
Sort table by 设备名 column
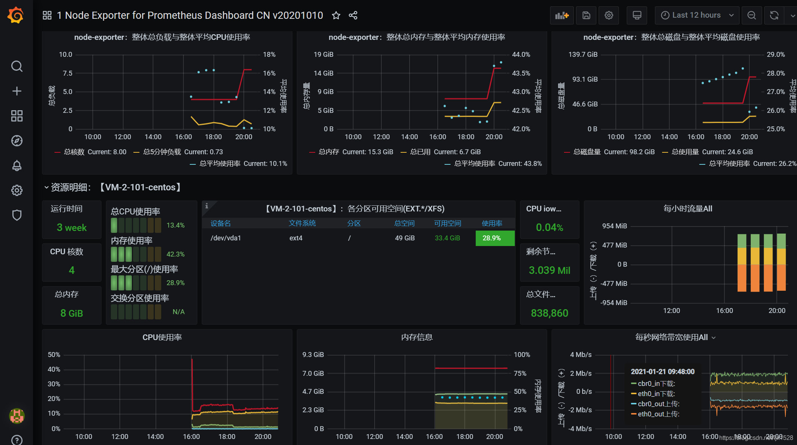221,223
